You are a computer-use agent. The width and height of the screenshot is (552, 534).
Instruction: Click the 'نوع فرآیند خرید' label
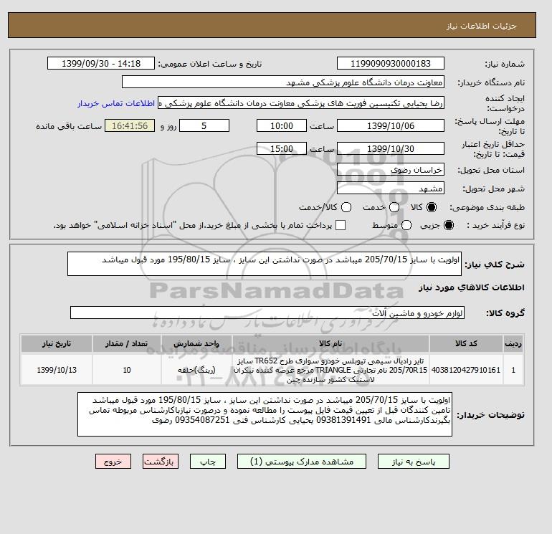click(495, 225)
